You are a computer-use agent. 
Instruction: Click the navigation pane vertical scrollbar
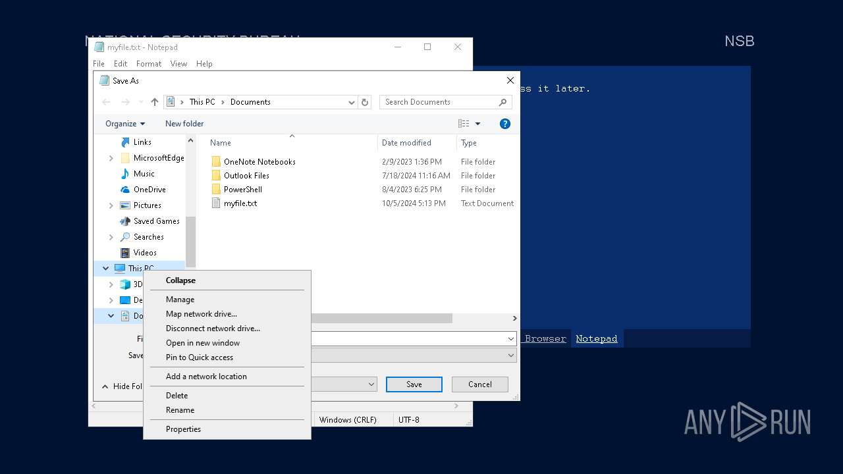tap(191, 241)
